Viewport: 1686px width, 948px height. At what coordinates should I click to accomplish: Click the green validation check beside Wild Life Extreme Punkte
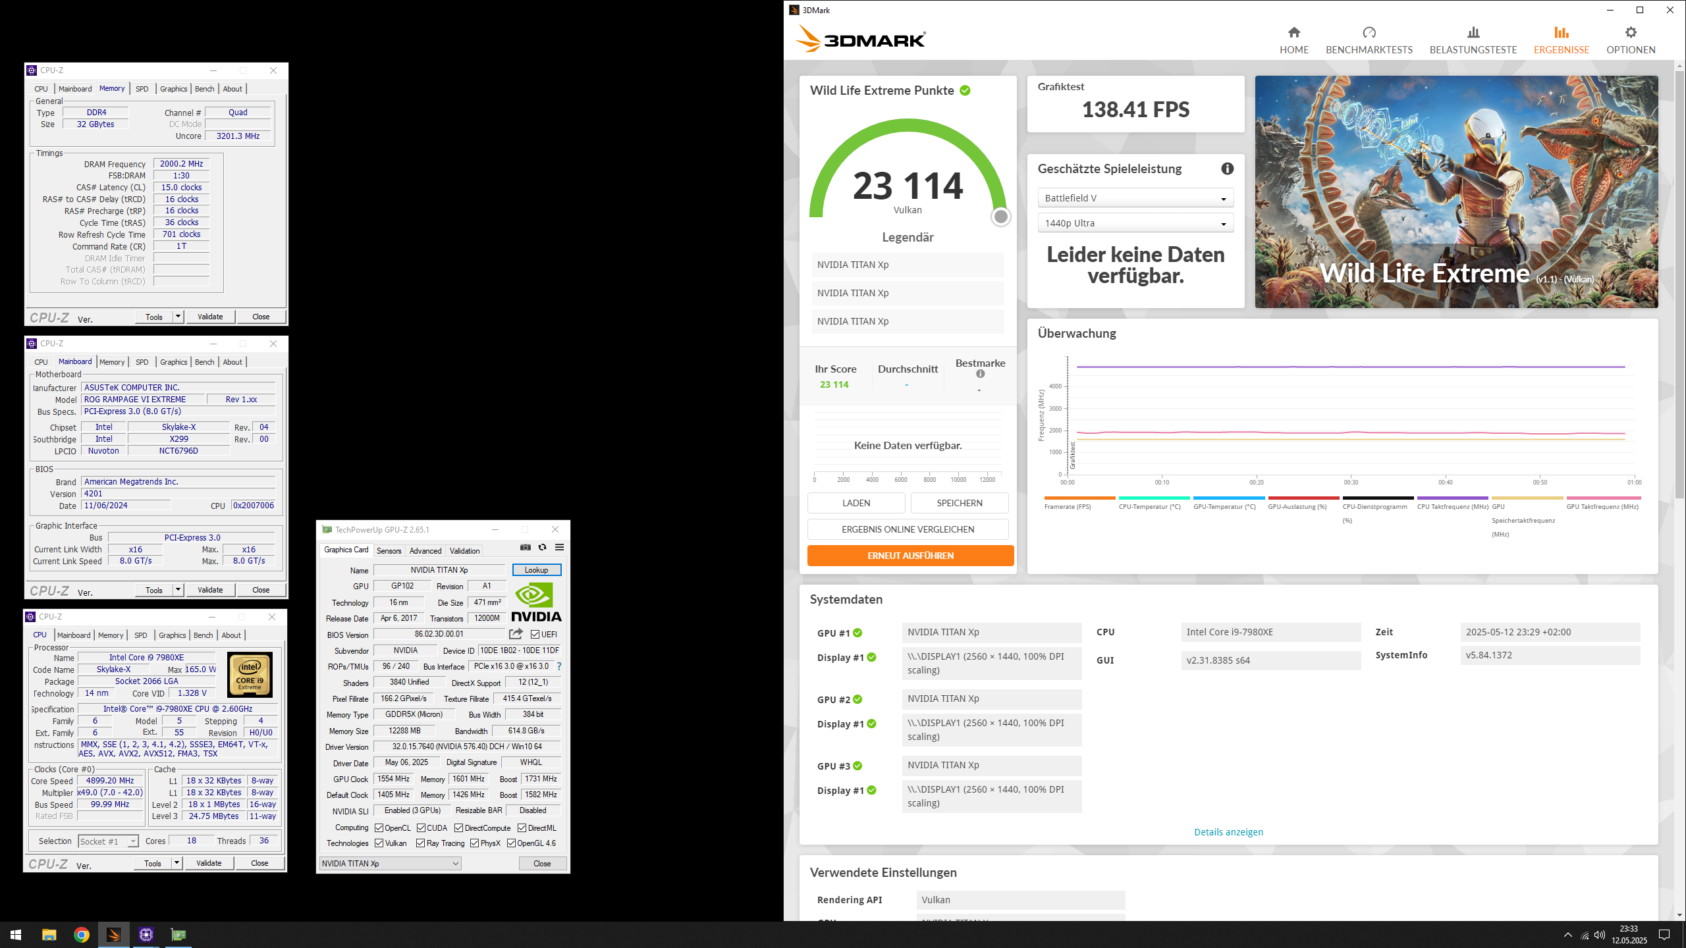coord(965,91)
